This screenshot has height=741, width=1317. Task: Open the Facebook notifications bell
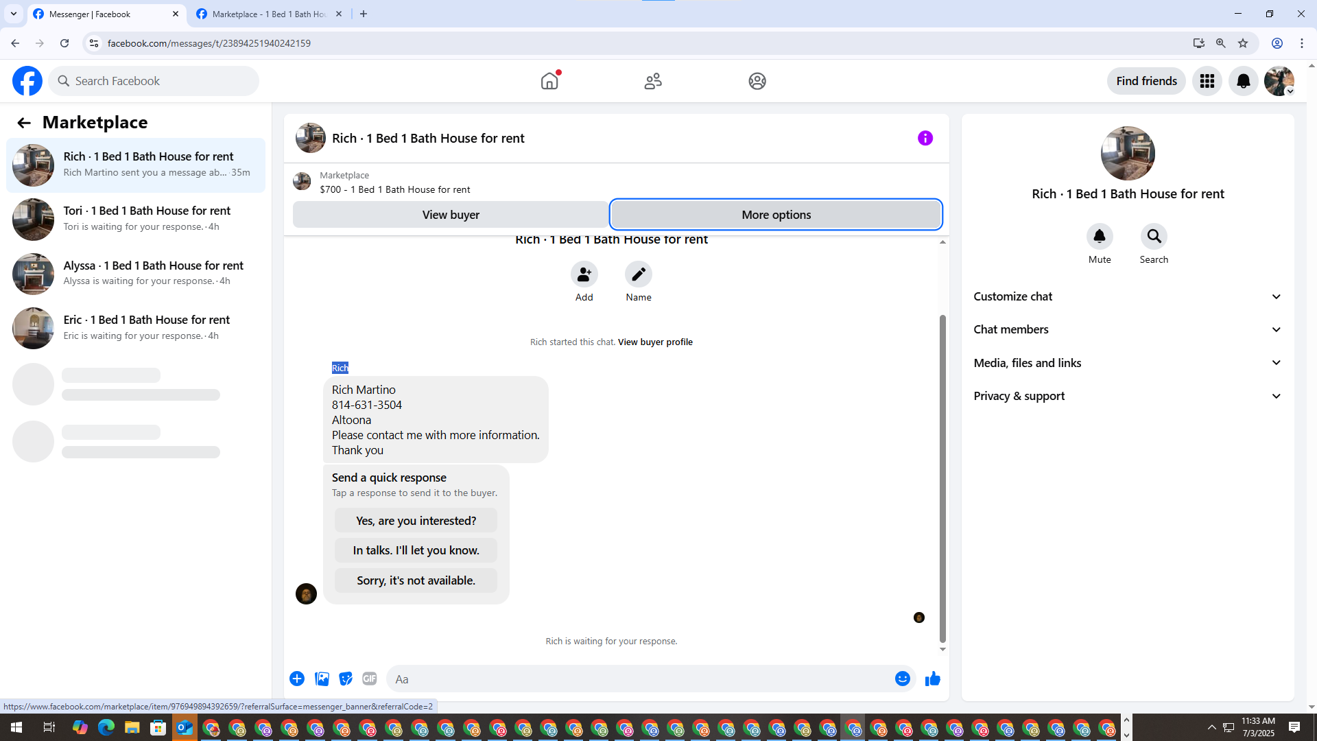1243,82
